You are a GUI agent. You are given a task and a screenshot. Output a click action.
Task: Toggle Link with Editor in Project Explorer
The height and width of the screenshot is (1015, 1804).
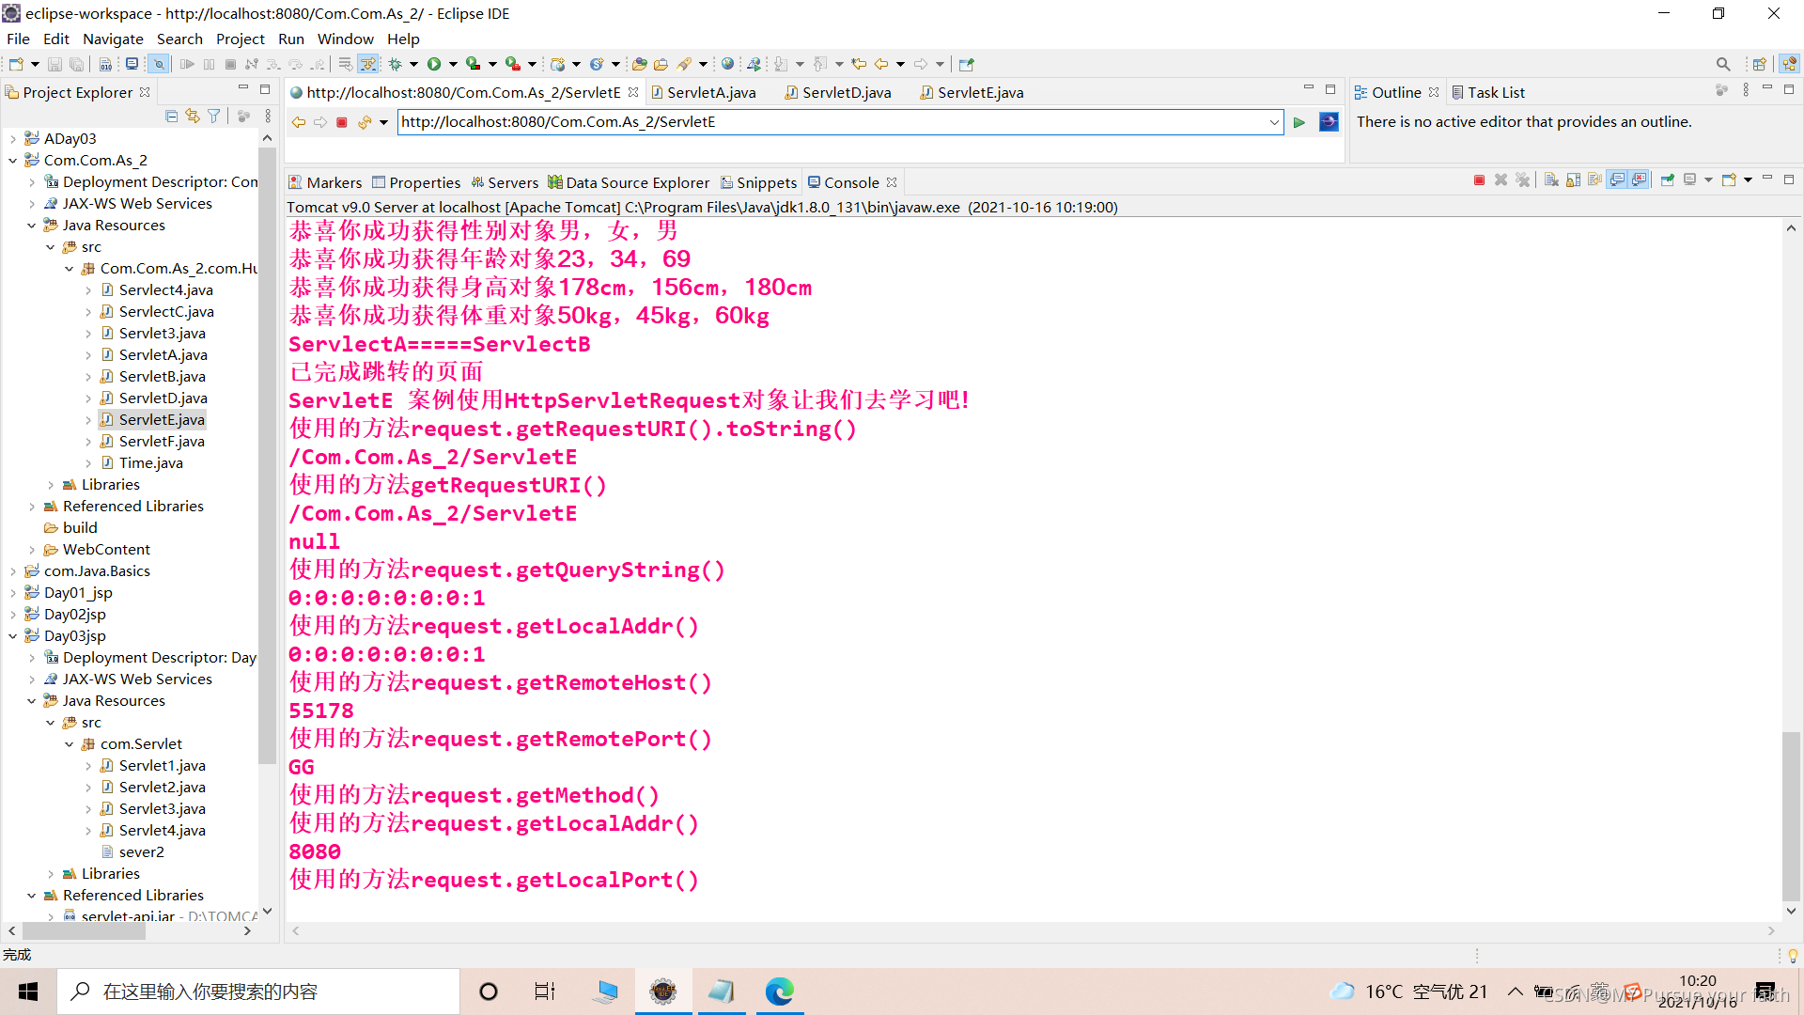(193, 116)
